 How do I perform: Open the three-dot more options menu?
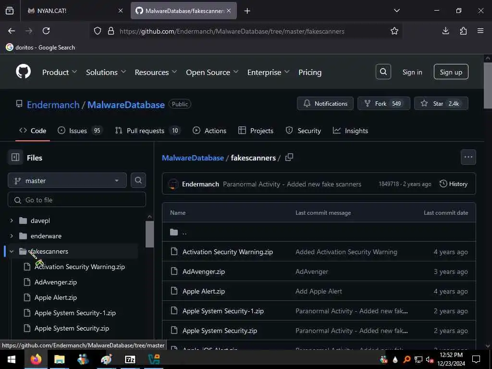pyautogui.click(x=468, y=157)
